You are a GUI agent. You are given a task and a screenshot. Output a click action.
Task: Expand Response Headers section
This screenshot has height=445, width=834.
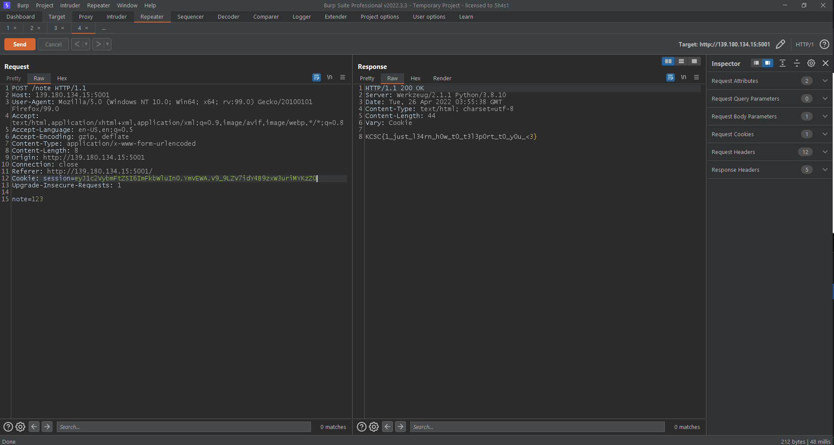(825, 170)
